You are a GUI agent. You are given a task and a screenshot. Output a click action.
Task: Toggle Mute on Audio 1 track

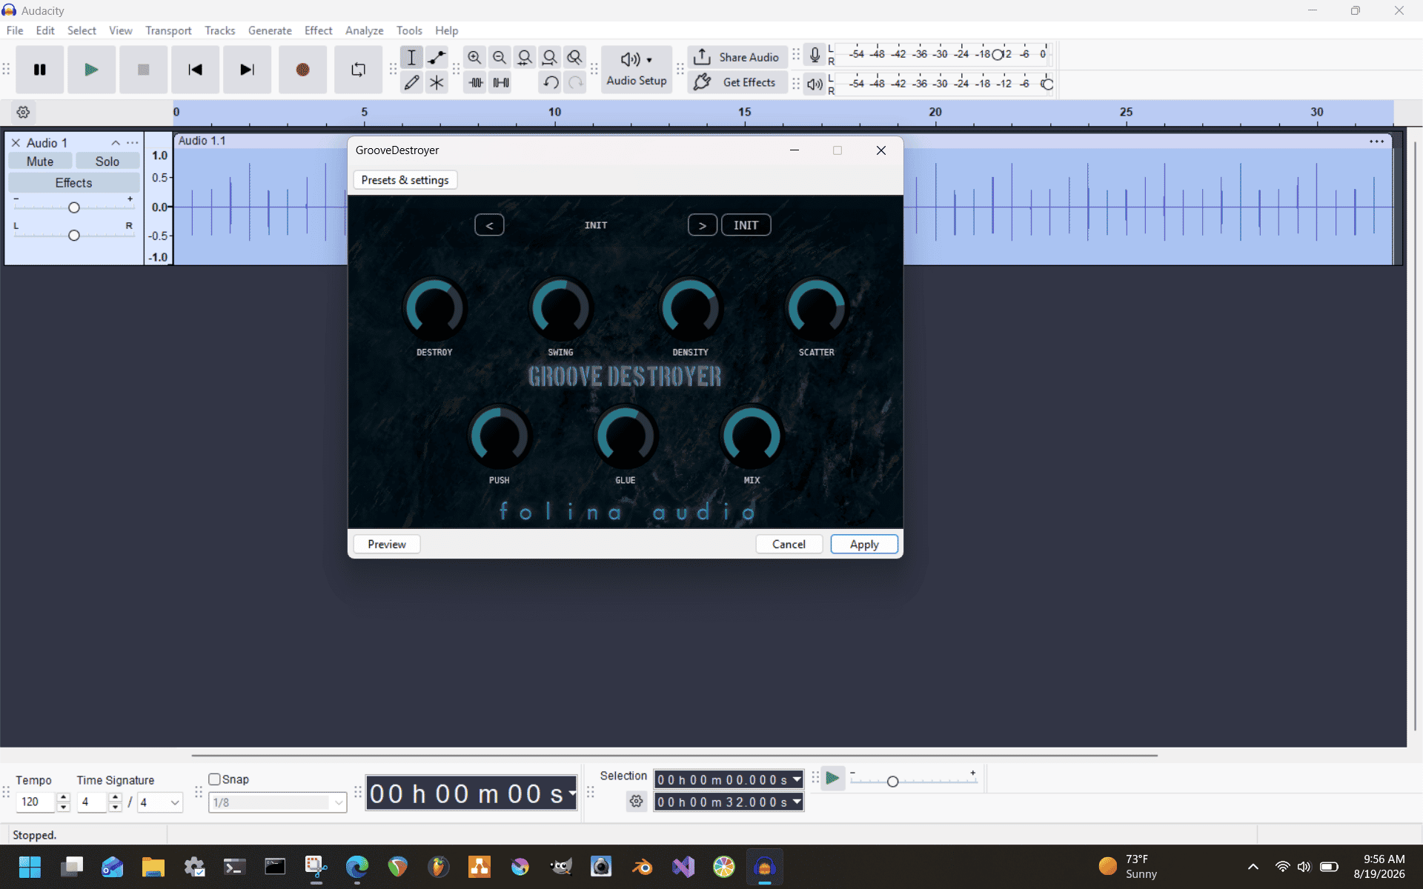tap(40, 162)
